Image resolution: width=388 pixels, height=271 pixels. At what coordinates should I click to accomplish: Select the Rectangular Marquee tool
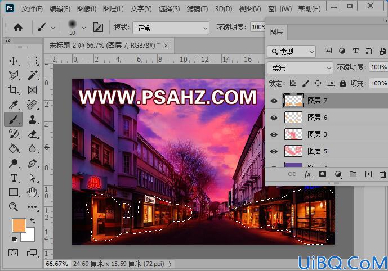32,61
